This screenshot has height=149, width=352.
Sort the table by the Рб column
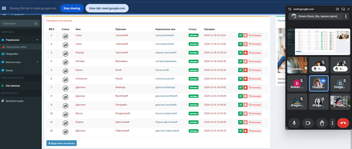tap(51, 29)
